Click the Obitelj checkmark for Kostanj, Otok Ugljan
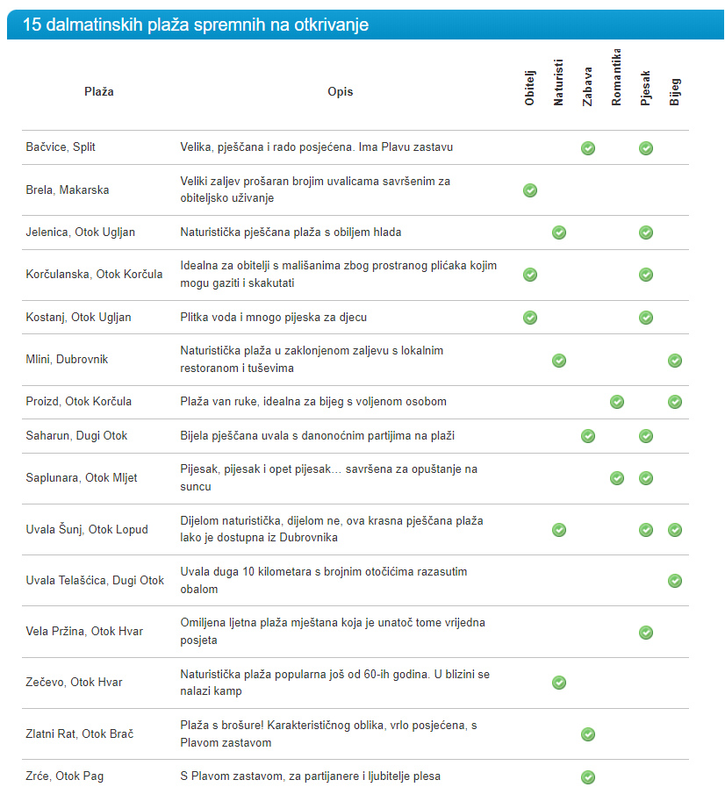The width and height of the screenshot is (725, 787). coord(530,317)
